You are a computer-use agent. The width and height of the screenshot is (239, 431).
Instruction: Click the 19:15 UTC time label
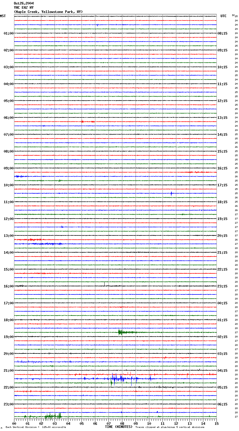tap(222, 219)
